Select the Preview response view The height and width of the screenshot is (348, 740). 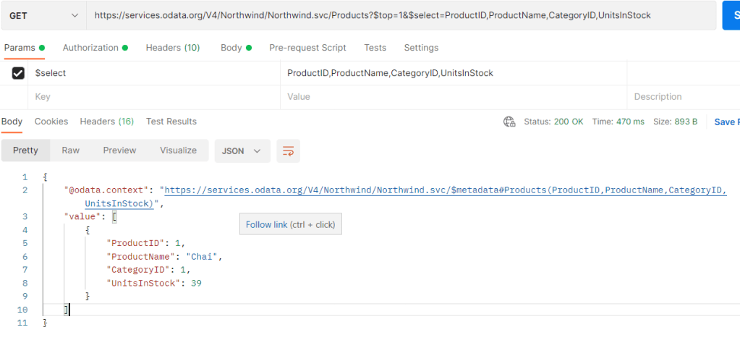[x=119, y=150]
